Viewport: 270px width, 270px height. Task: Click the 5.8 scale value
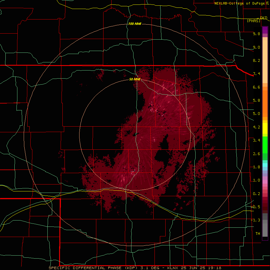coord(256,100)
